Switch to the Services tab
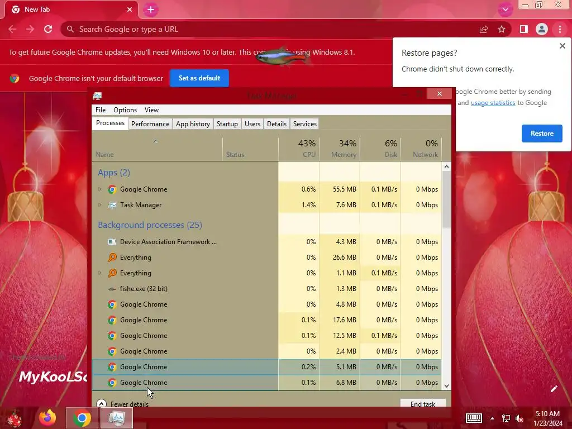572x429 pixels. (x=304, y=124)
